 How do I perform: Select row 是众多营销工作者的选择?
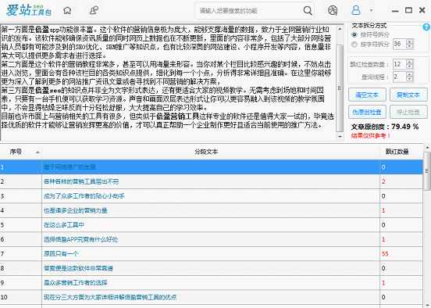pos(211,283)
